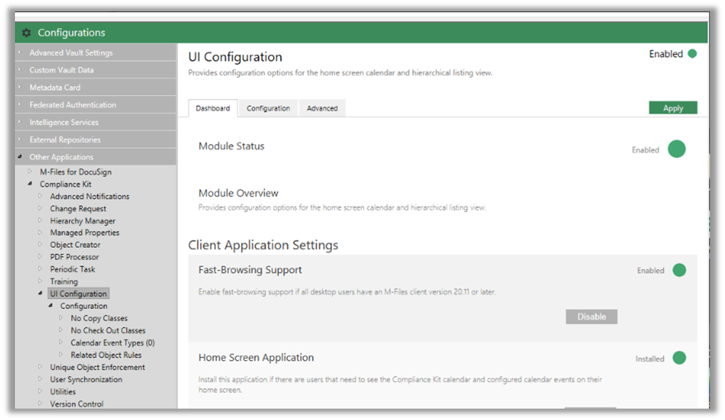Select Utilities in tree
The image size is (725, 420).
pos(63,392)
